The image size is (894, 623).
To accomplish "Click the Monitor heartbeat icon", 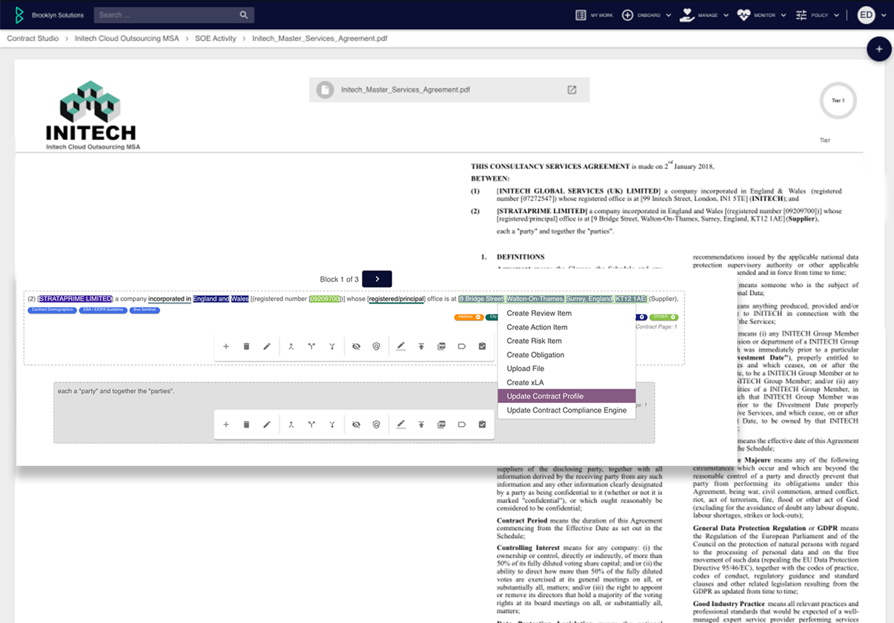I will tap(744, 15).
